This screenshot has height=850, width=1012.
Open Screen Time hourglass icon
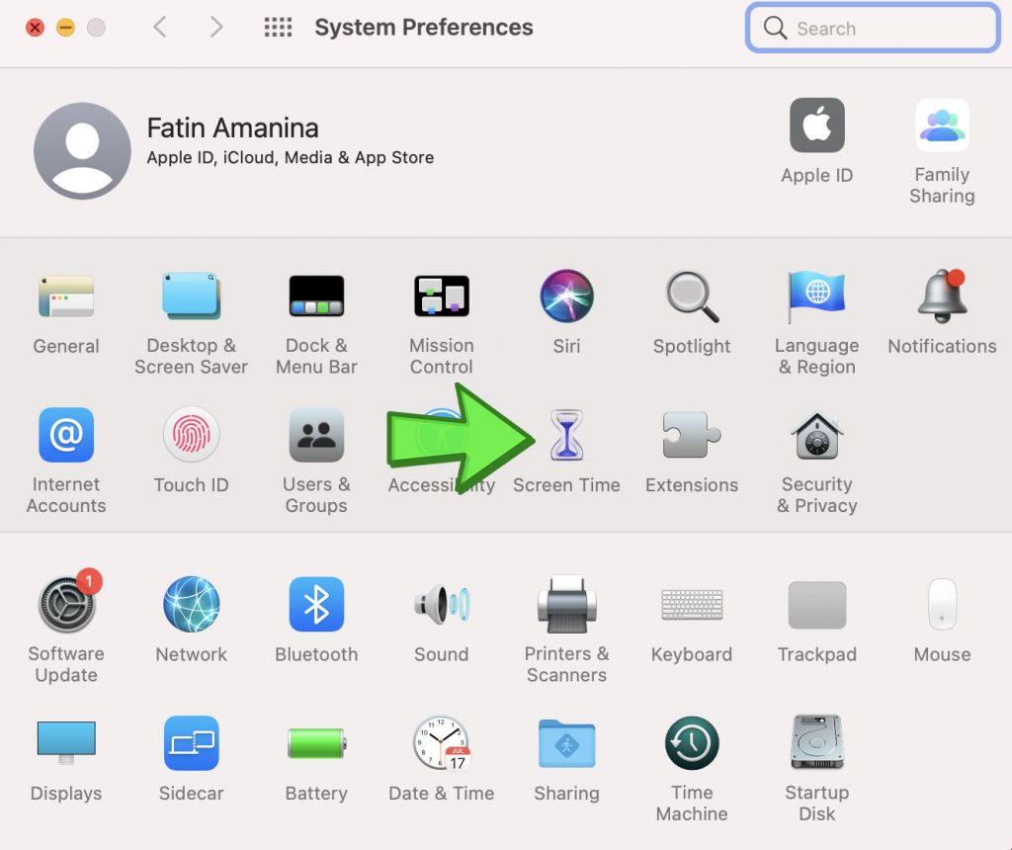tap(566, 435)
